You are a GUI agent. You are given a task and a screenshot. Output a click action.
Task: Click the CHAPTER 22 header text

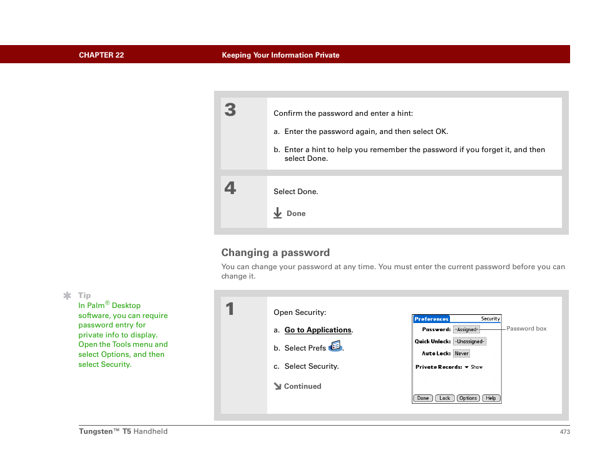pos(101,55)
